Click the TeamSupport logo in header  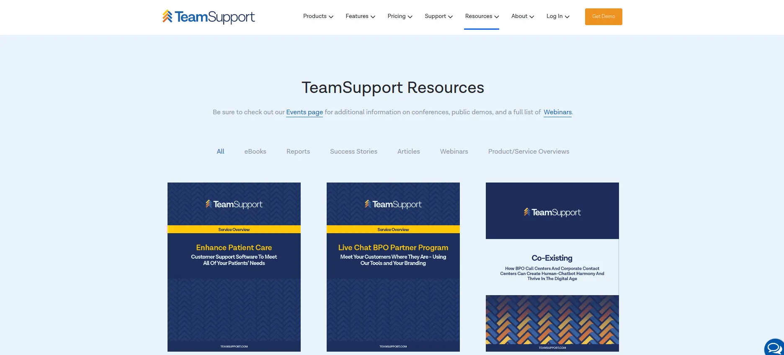tap(209, 17)
